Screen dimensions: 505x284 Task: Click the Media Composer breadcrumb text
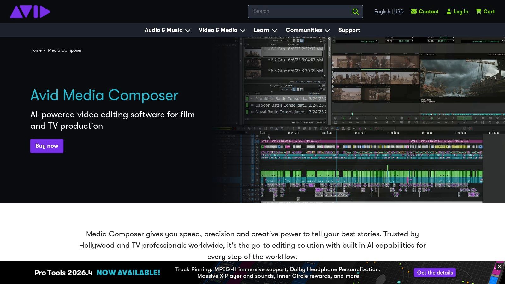[65, 50]
